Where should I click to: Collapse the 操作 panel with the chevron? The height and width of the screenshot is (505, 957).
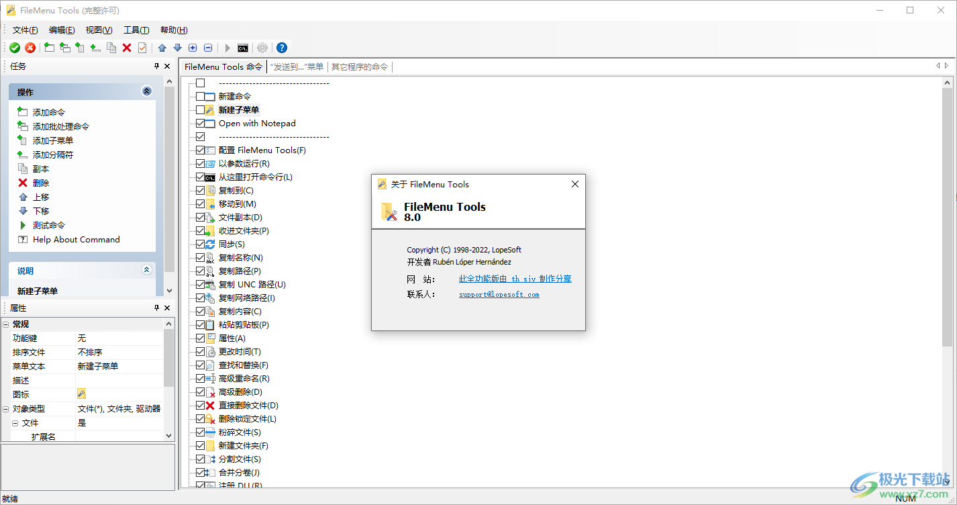[x=146, y=91]
